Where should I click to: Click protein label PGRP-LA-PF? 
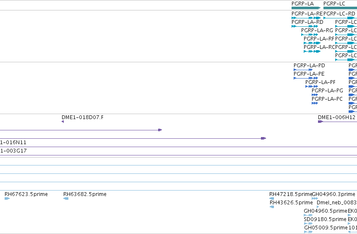coord(321,82)
